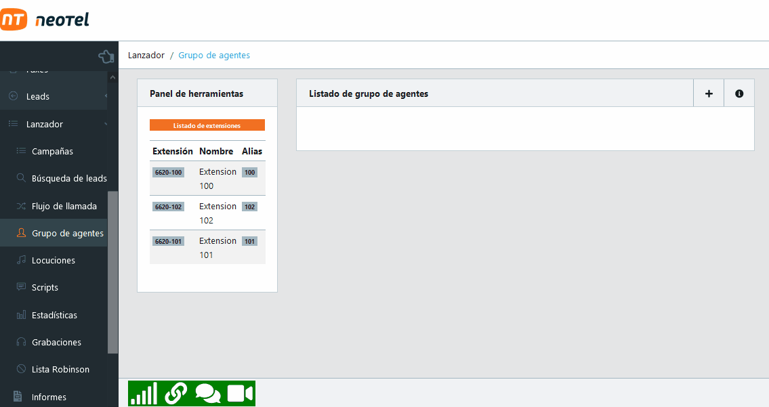Click the green chain link icon

175,393
